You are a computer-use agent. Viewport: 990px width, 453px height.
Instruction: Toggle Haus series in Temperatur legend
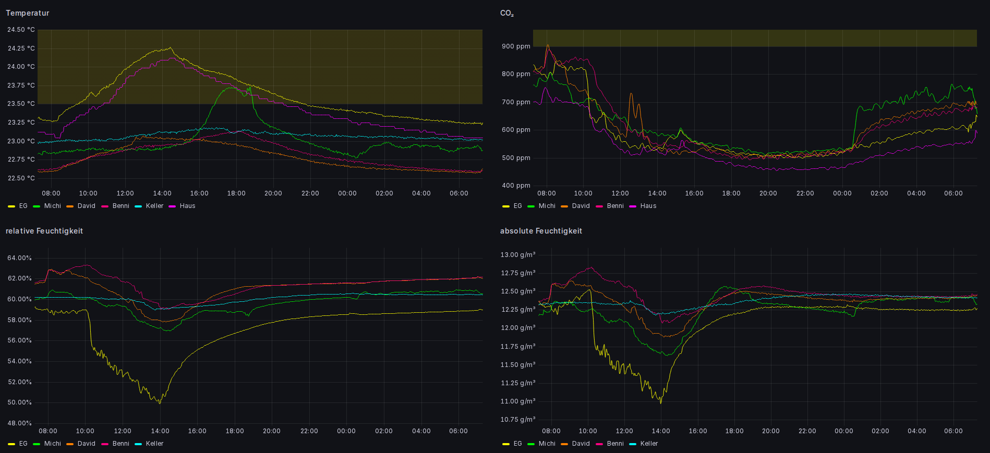[x=187, y=206]
